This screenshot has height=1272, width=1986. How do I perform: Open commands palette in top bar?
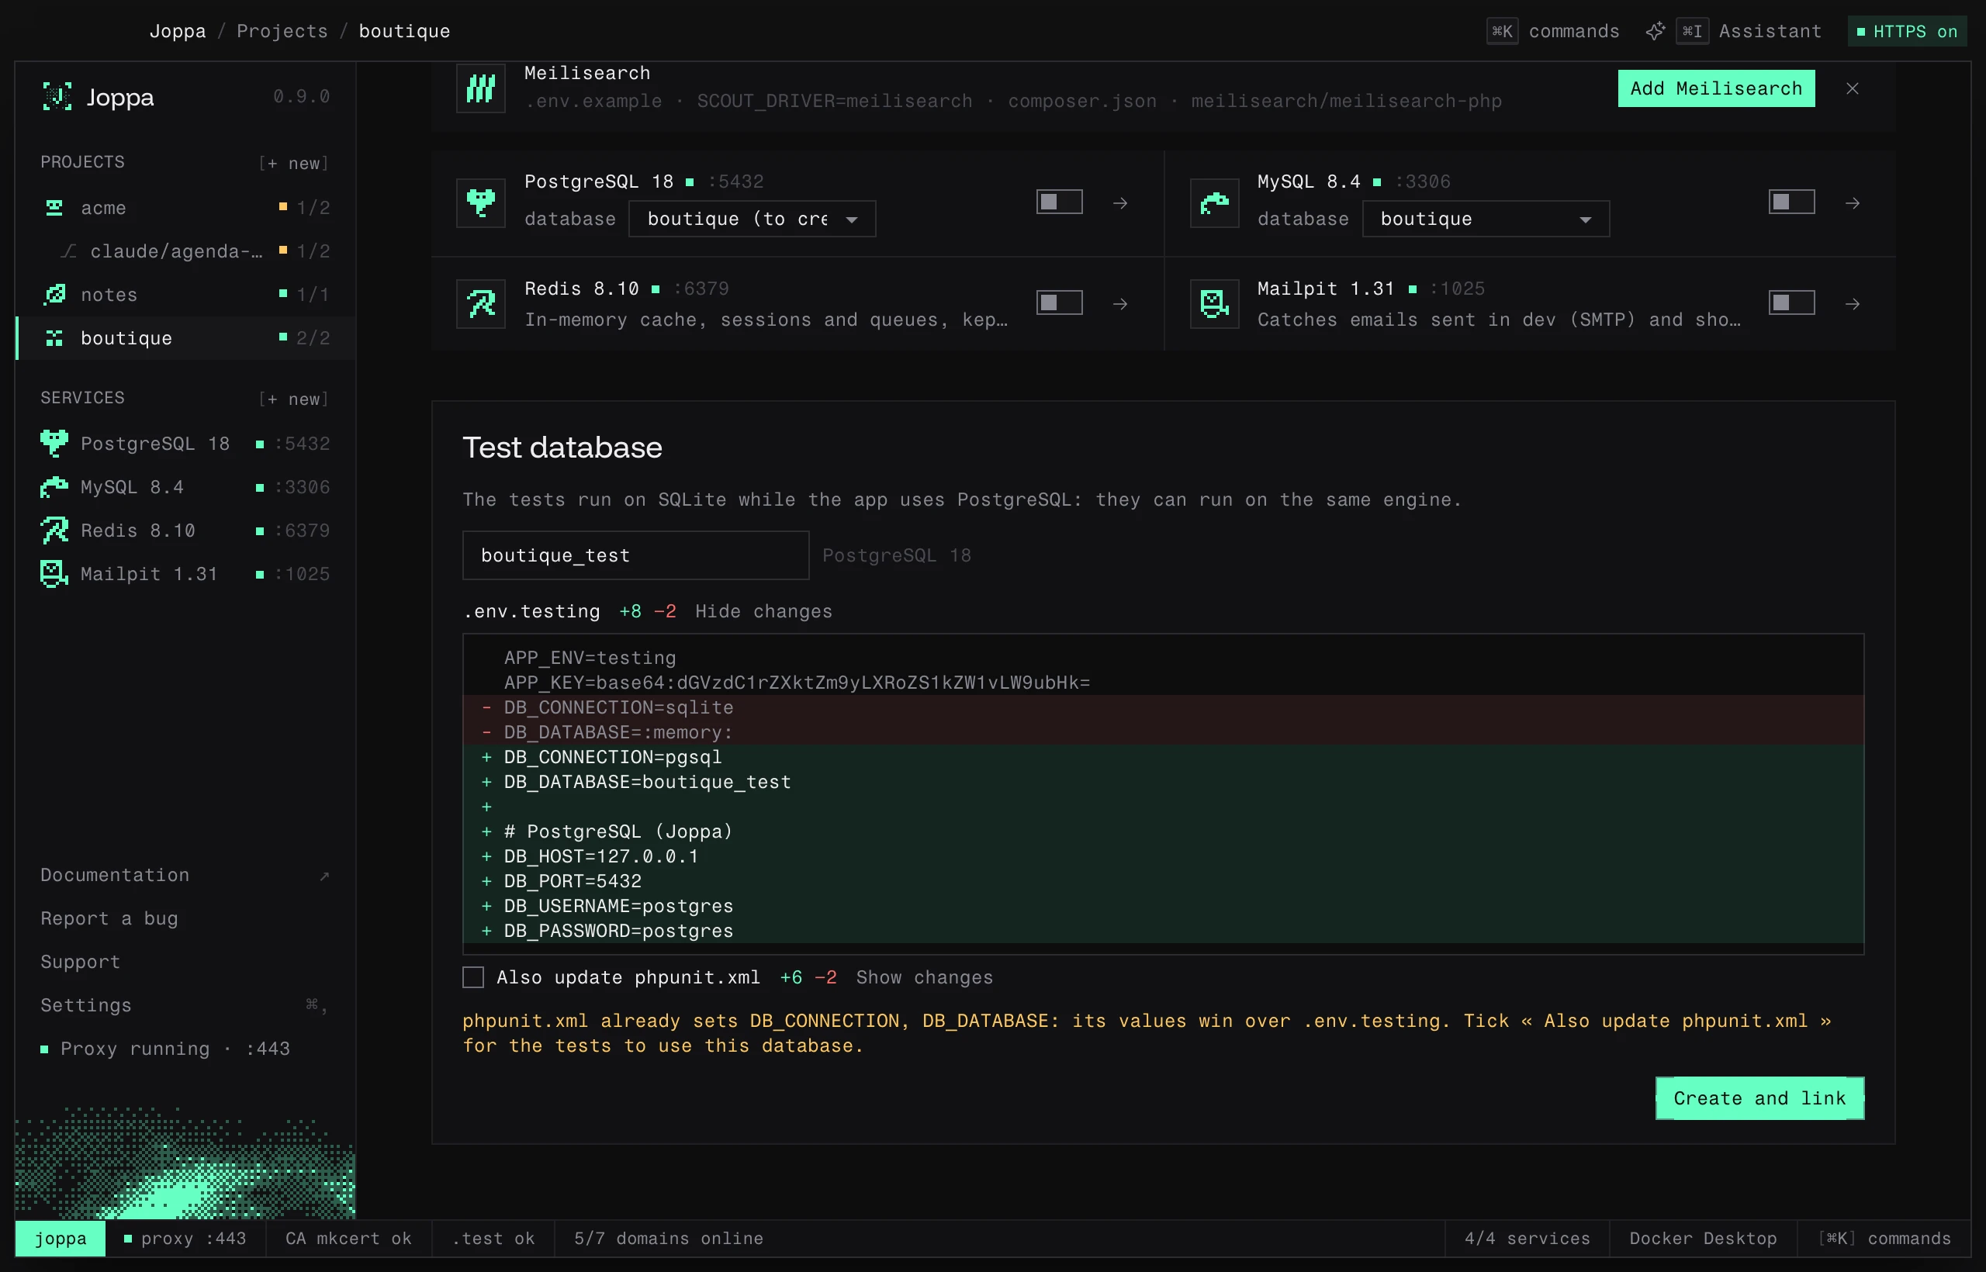(x=1553, y=31)
